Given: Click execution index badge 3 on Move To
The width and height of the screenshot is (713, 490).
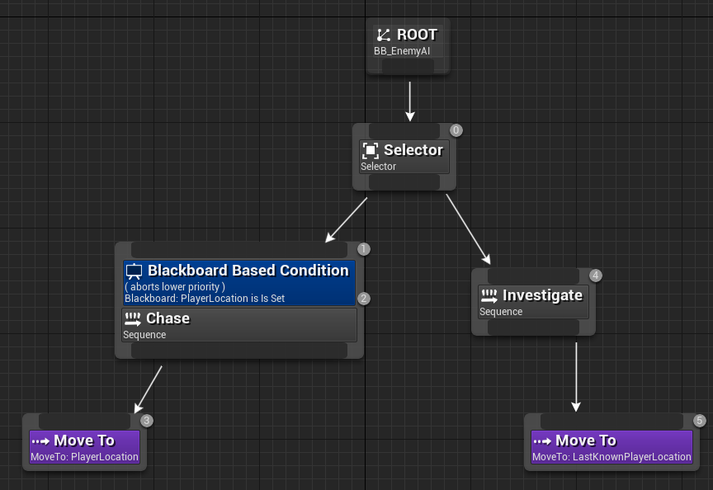Looking at the screenshot, I should pos(146,421).
